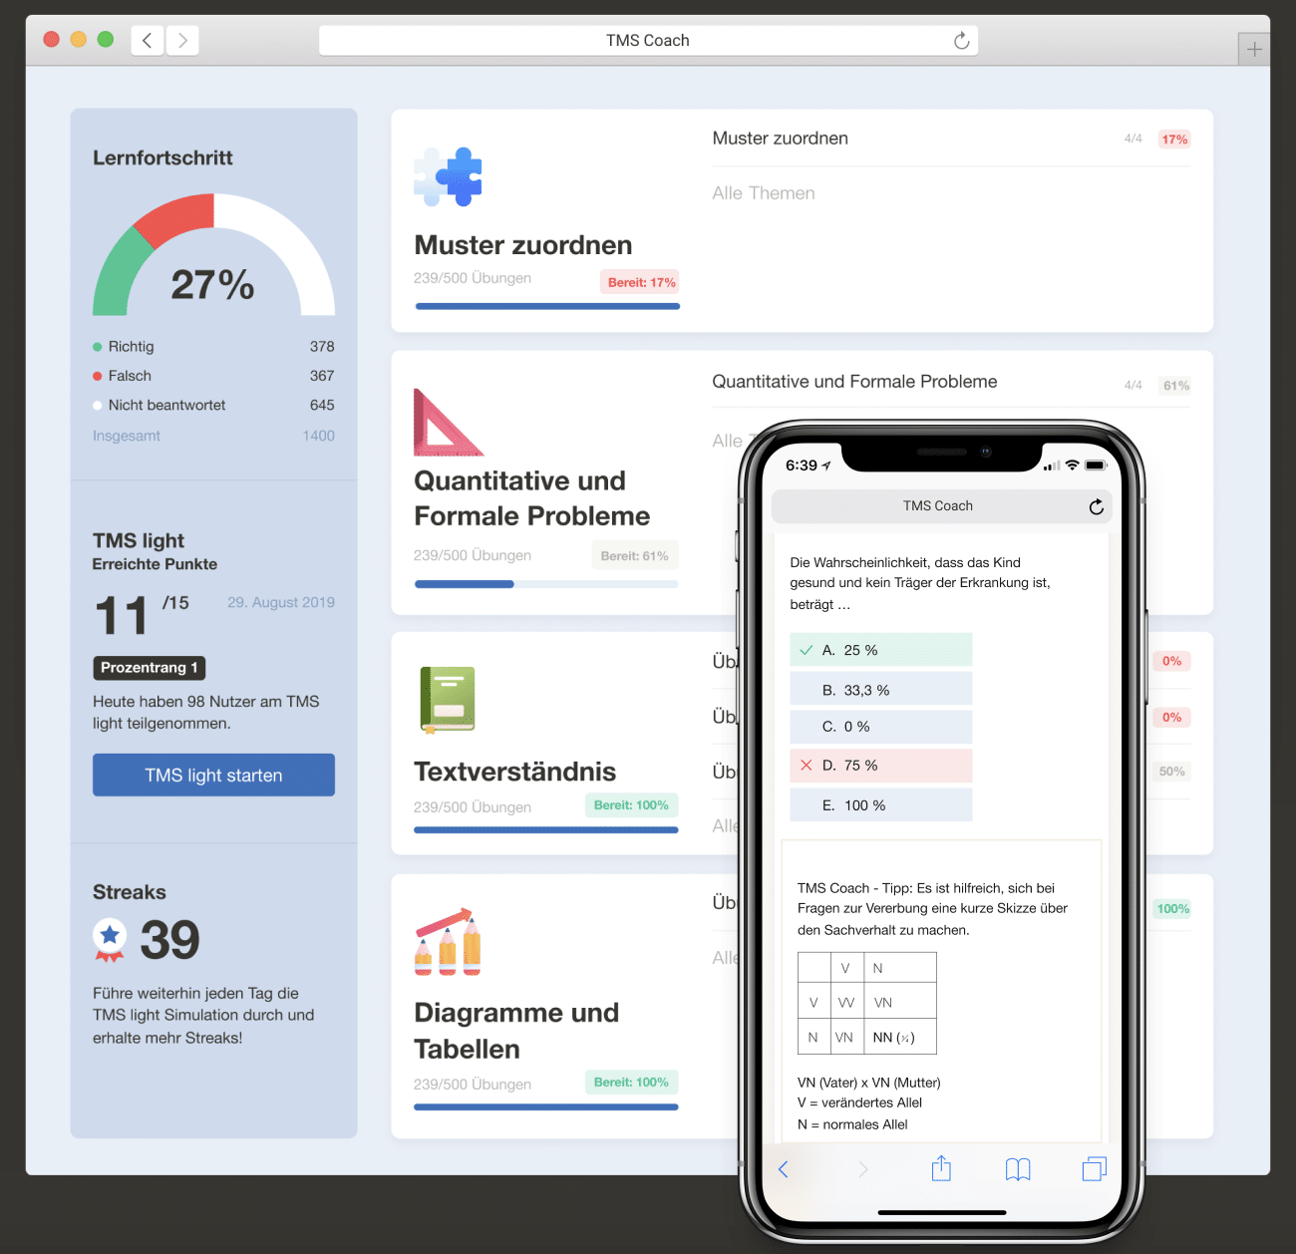Viewport: 1296px width, 1254px height.
Task: Click the Punnett square table in tip
Action: 867,1003
